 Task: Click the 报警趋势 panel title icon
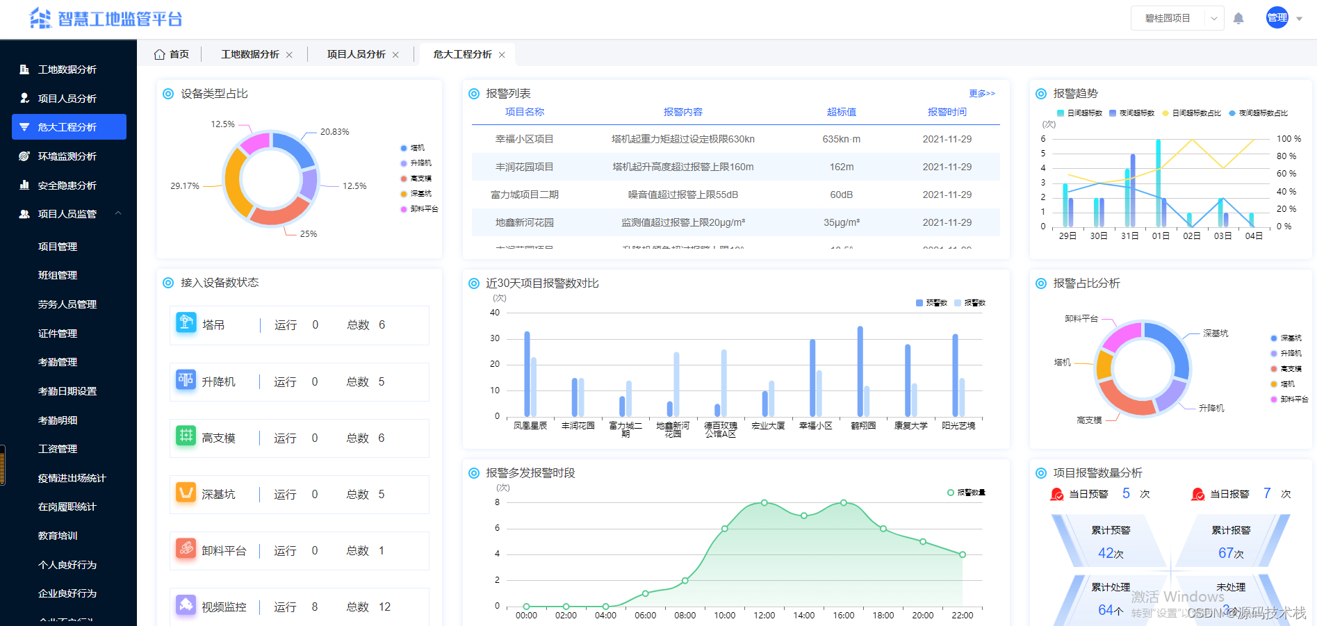pyautogui.click(x=1041, y=94)
